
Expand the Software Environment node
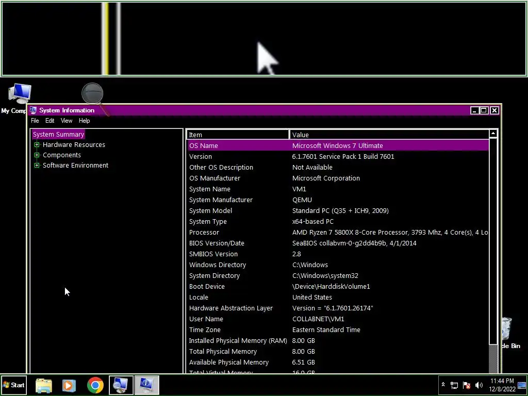click(x=37, y=166)
